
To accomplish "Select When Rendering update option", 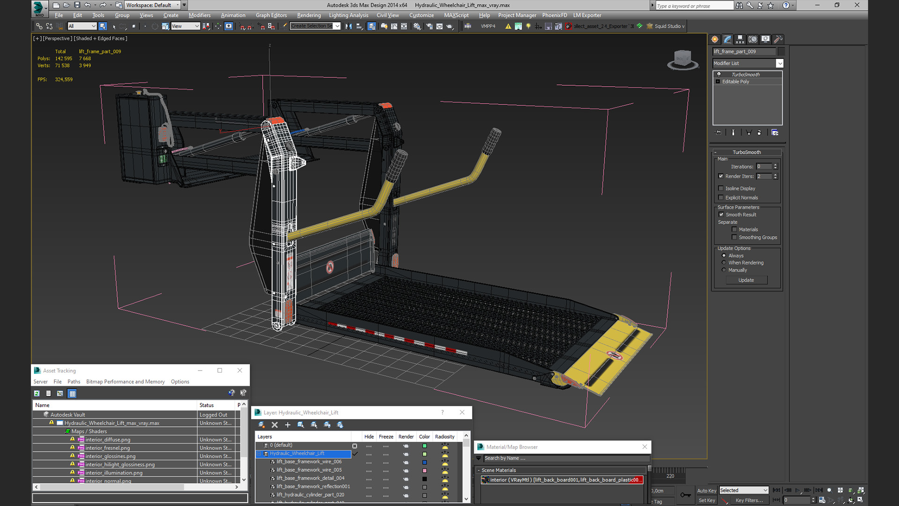I will [724, 263].
